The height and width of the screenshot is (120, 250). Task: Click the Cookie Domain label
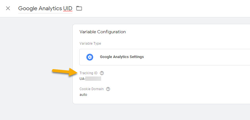(x=91, y=89)
